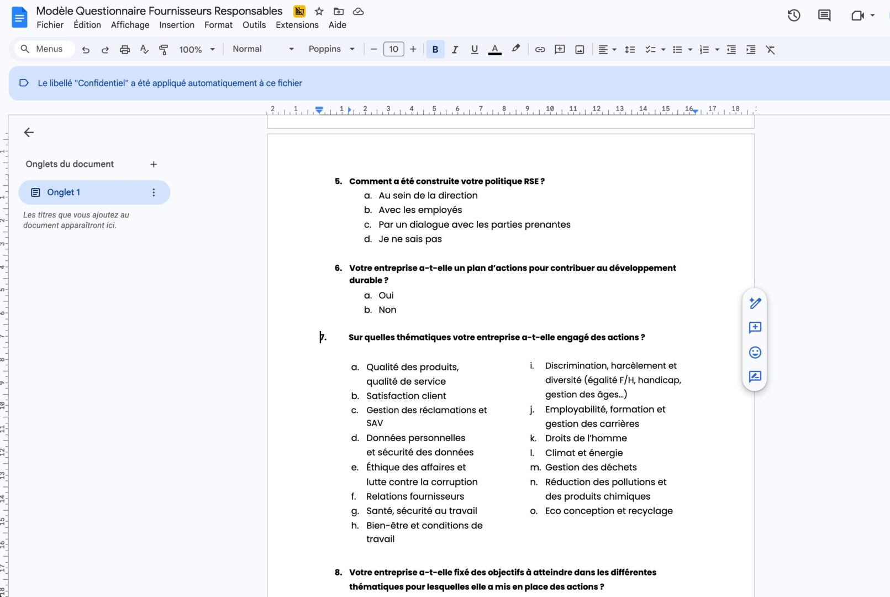Open Insertion menu
Image resolution: width=890 pixels, height=597 pixels.
click(177, 25)
